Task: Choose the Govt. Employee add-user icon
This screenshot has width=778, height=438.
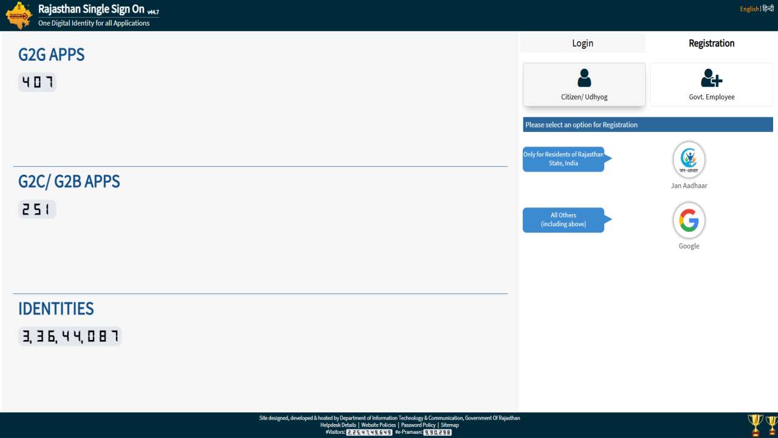Action: (711, 78)
